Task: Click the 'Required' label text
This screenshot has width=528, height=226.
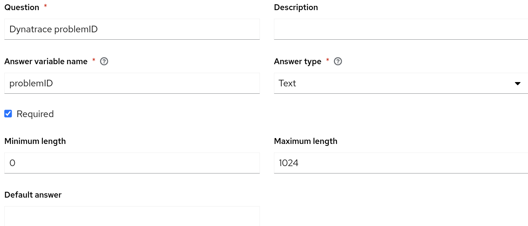Action: click(x=35, y=114)
